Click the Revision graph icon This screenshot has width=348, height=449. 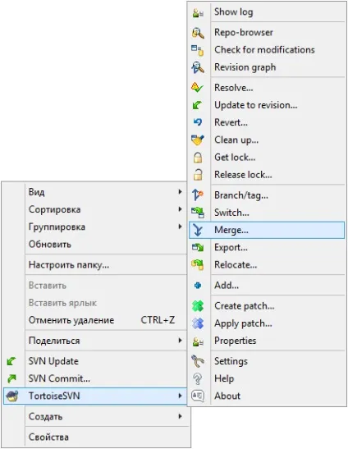tap(198, 67)
